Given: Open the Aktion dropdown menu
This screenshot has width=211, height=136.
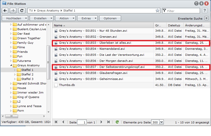Looking at the screenshot, I should (x=65, y=18).
